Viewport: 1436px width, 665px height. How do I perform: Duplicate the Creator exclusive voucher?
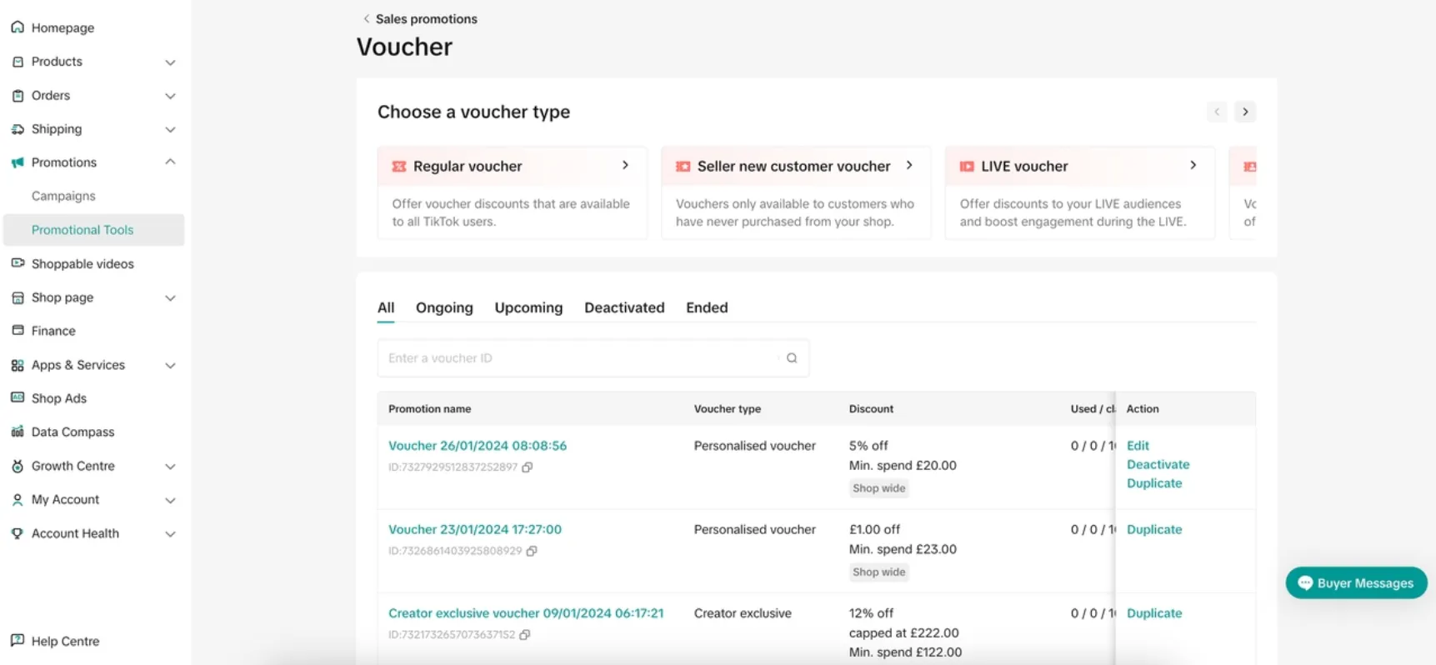point(1154,613)
